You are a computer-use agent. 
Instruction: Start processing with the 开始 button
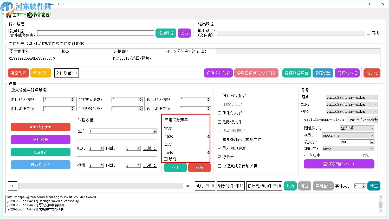click(x=290, y=186)
